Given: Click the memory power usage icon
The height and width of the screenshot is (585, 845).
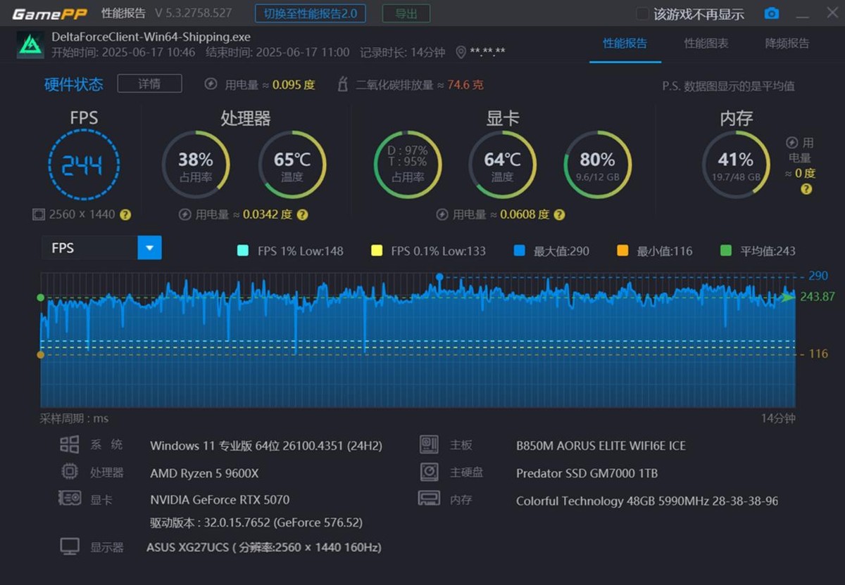Looking at the screenshot, I should click(x=791, y=142).
